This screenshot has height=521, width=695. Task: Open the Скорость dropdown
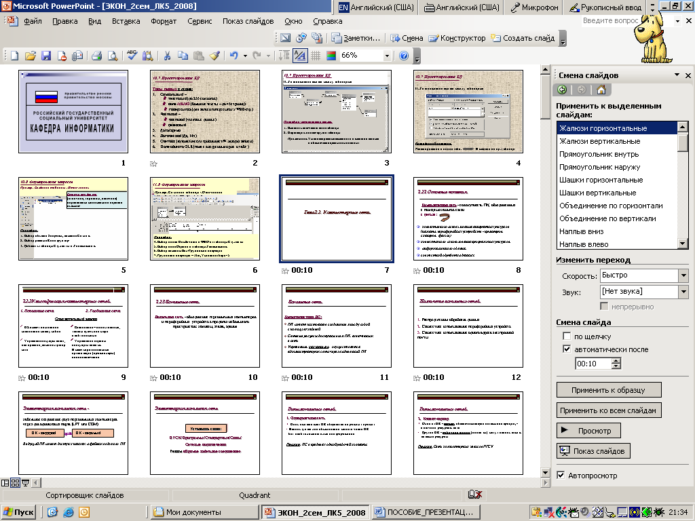click(x=683, y=275)
